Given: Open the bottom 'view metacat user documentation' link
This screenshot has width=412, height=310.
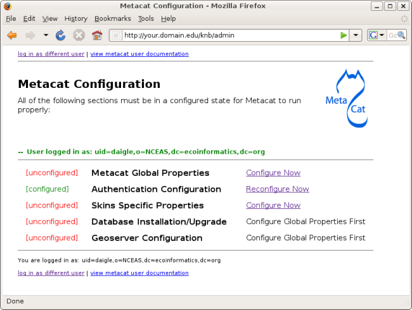Looking at the screenshot, I should coord(139,273).
